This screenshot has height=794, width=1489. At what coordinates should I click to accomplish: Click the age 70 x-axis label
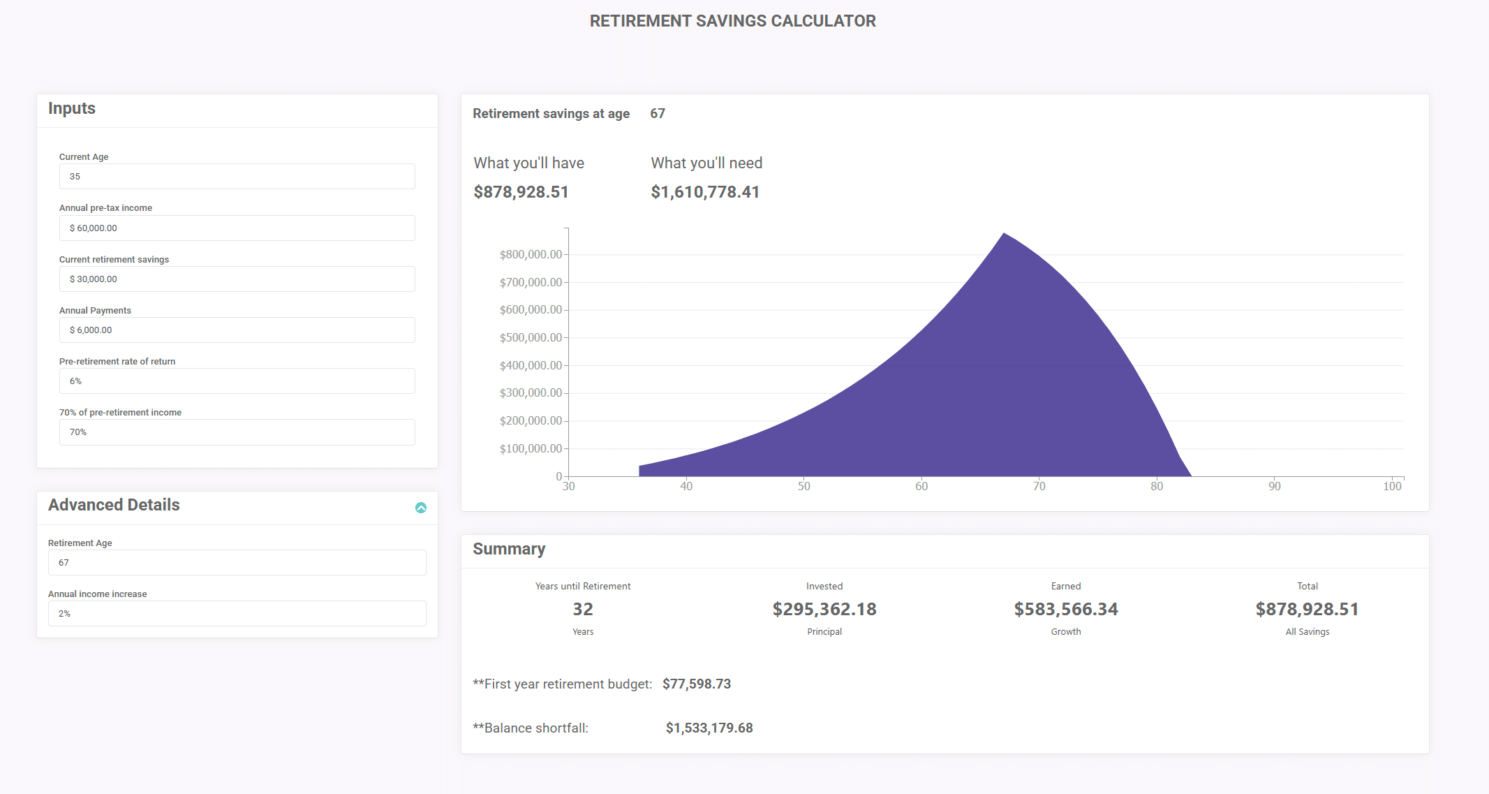tap(1039, 486)
